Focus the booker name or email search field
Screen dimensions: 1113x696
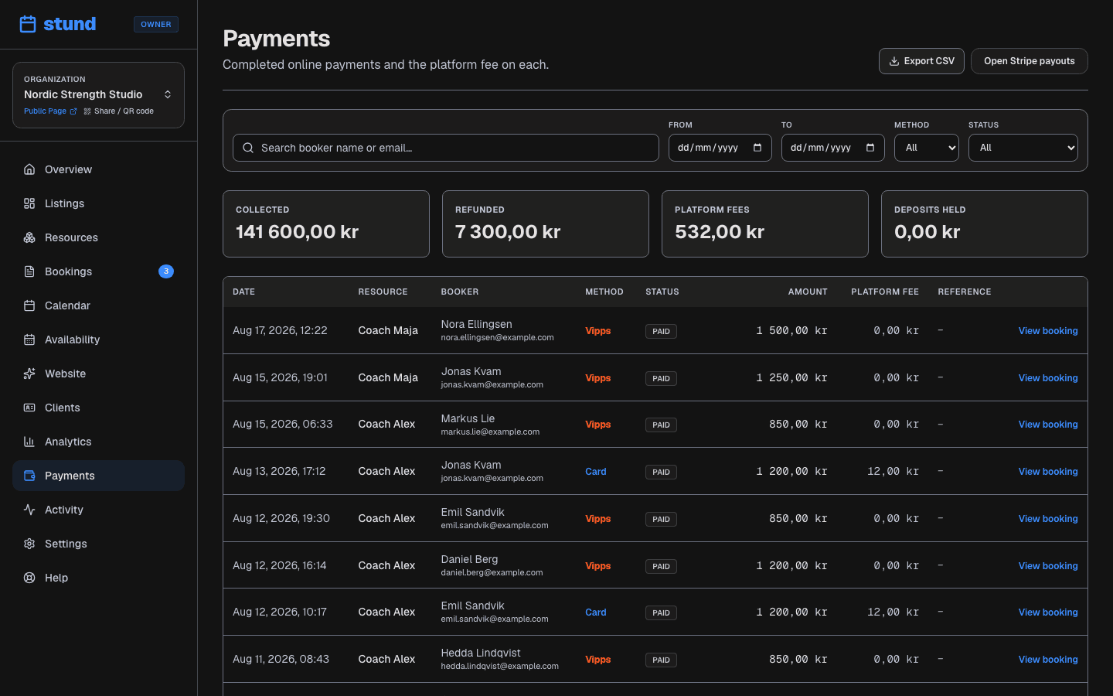tap(446, 148)
